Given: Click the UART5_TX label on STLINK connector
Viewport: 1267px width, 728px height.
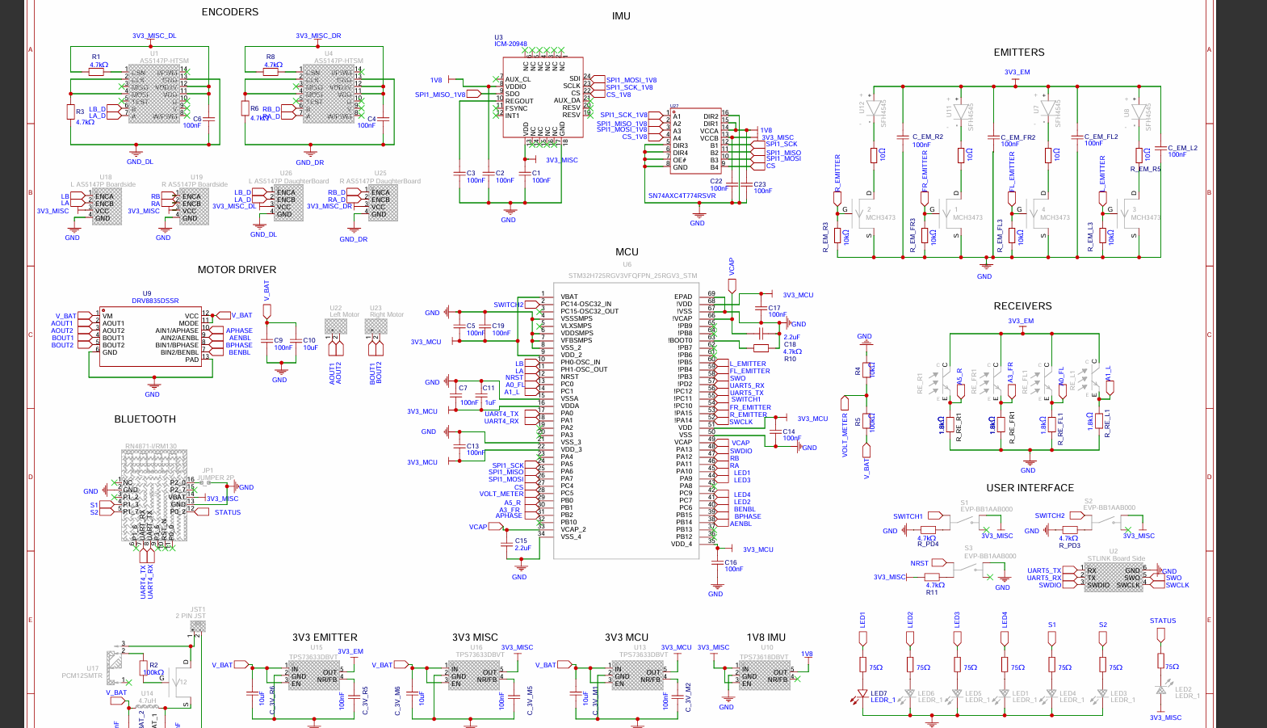Looking at the screenshot, I should [x=1043, y=570].
